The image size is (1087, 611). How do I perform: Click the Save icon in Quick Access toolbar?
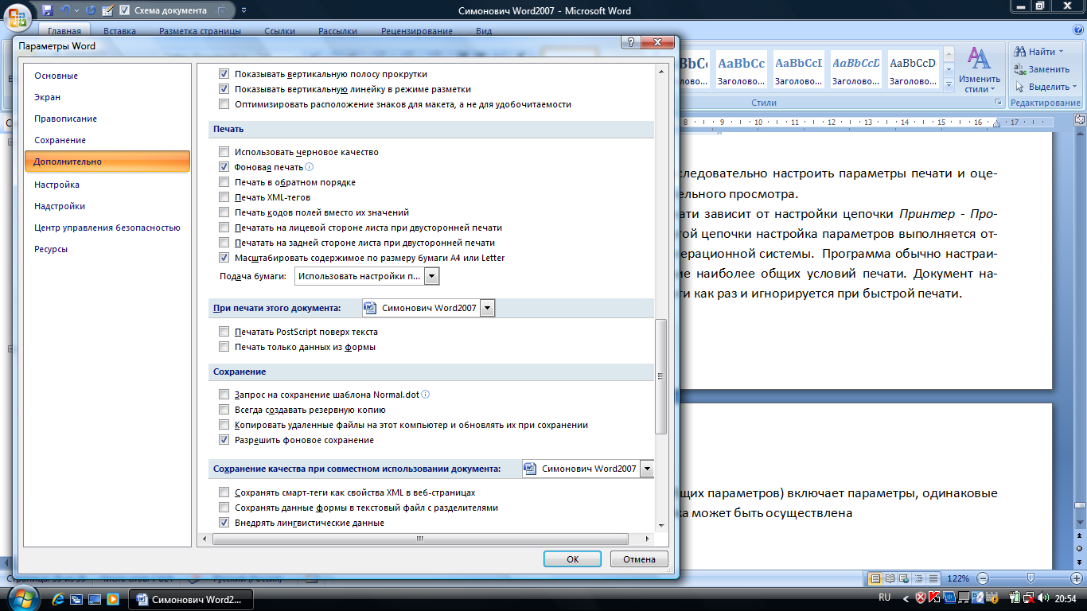coord(48,10)
